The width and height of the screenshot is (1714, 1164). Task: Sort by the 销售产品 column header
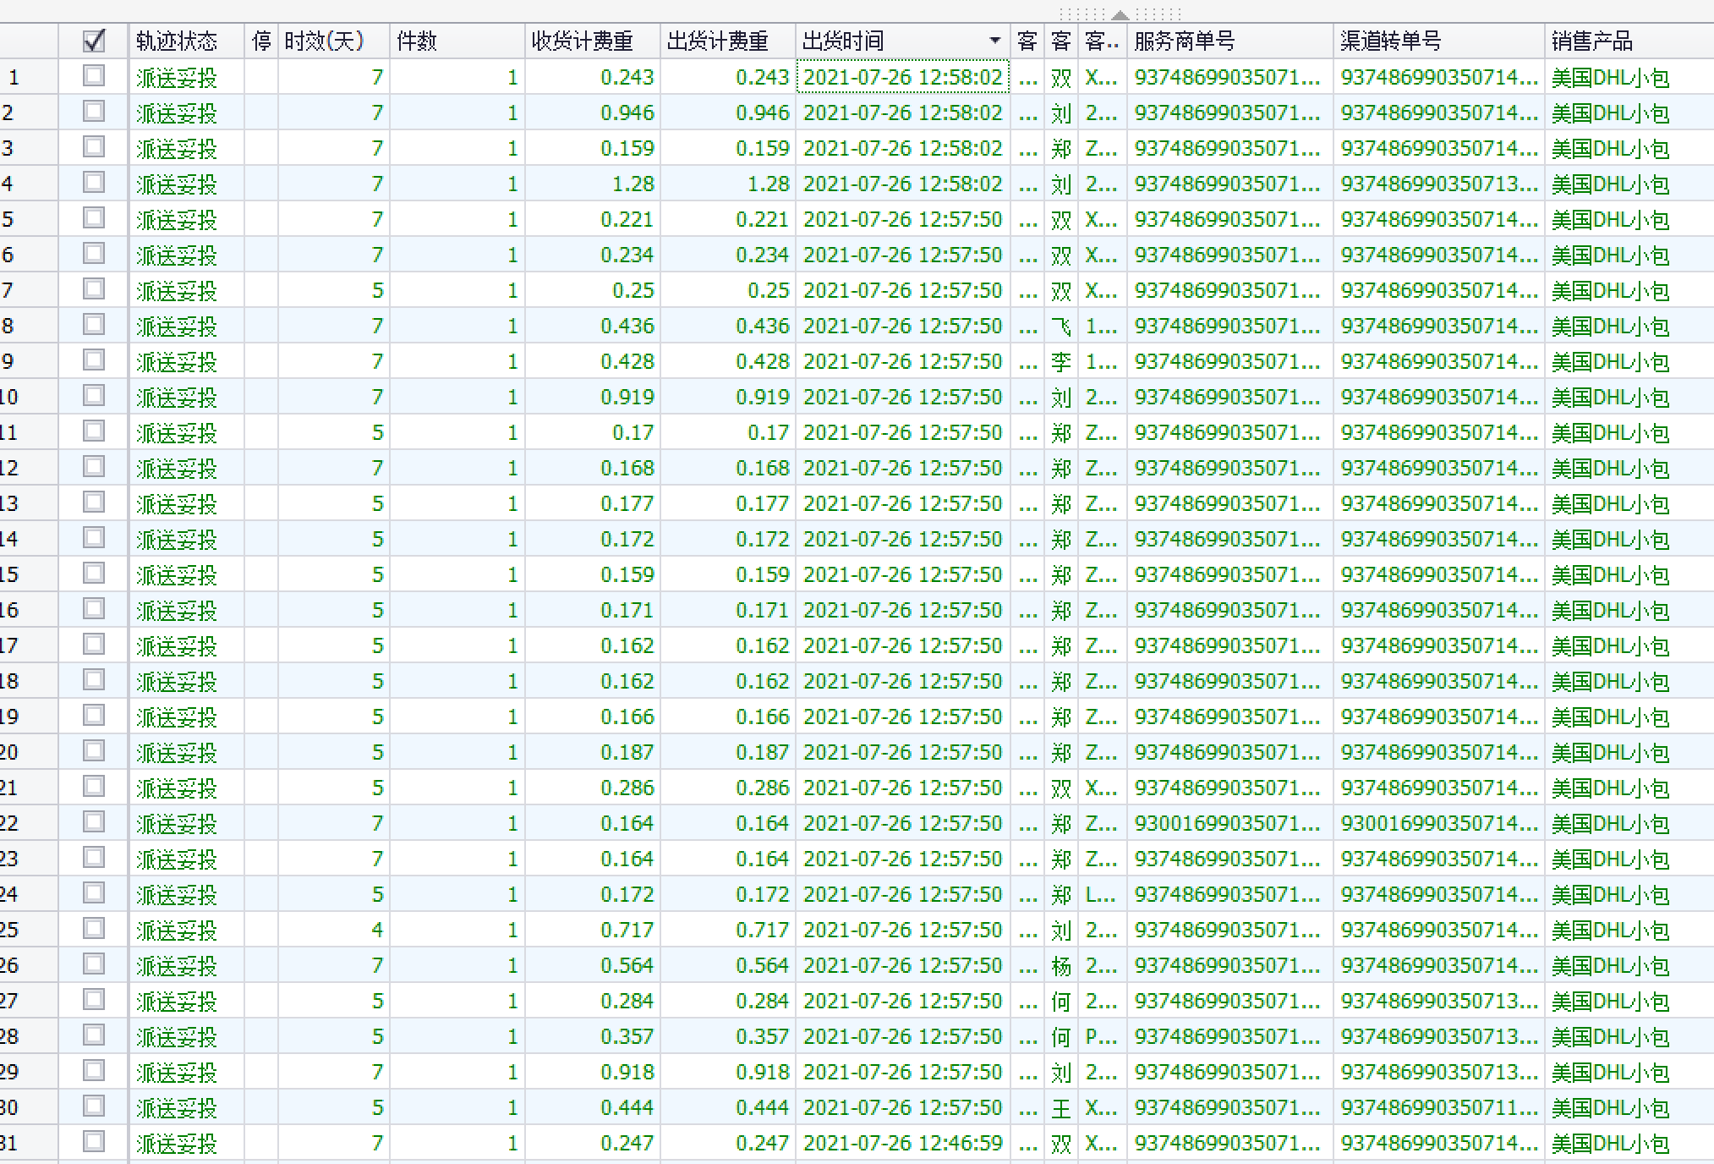(x=1629, y=41)
